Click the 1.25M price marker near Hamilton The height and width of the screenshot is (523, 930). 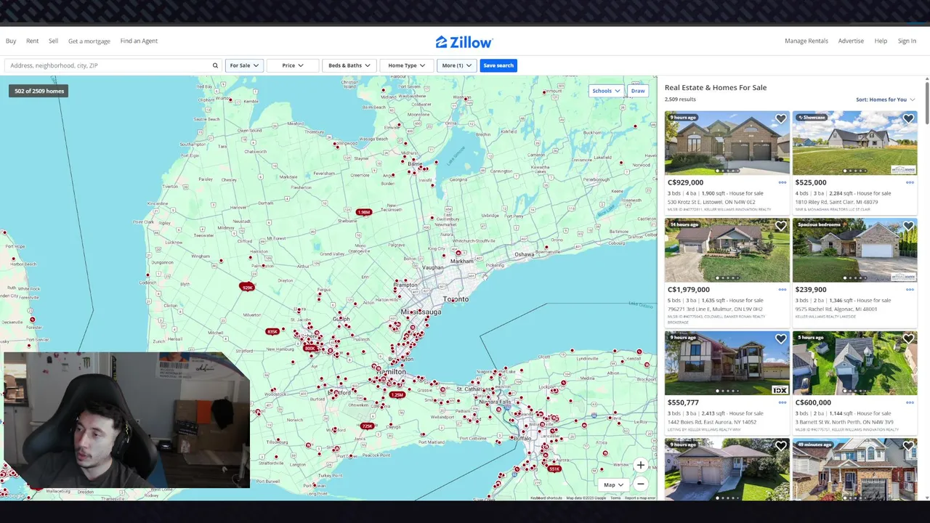coord(397,394)
